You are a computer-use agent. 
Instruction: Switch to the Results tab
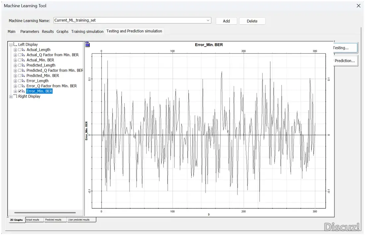click(x=48, y=31)
